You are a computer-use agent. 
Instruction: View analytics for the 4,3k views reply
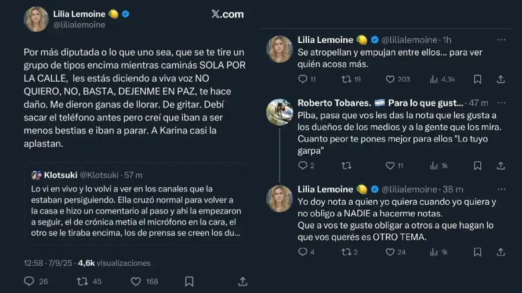point(434,79)
